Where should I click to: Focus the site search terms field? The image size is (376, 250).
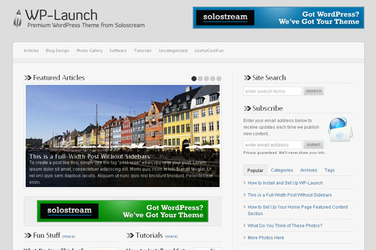click(273, 91)
